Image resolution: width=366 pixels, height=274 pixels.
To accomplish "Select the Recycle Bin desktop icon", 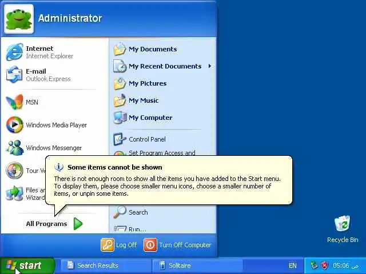I will pos(343,223).
